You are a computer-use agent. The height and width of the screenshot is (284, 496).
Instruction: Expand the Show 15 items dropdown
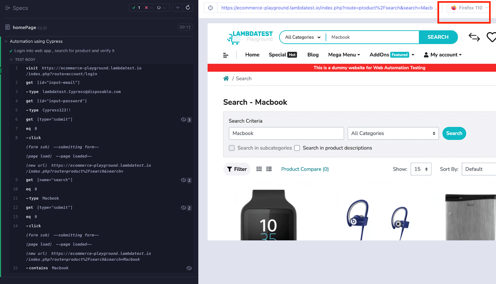pyautogui.click(x=421, y=169)
